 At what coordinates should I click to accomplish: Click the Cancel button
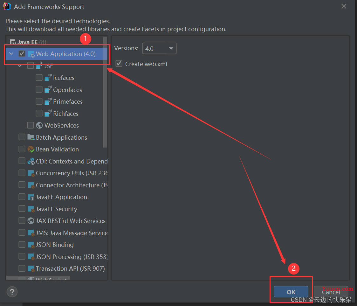331,292
